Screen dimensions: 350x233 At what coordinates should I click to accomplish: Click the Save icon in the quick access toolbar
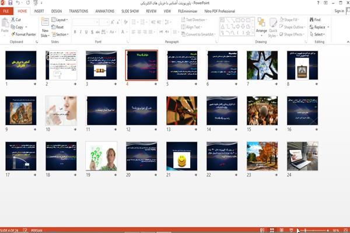tap(10, 3)
